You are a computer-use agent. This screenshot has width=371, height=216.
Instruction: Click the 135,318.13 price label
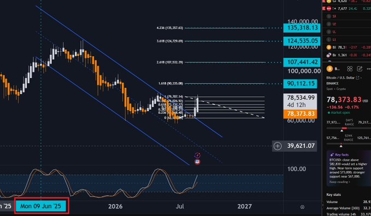click(x=302, y=28)
